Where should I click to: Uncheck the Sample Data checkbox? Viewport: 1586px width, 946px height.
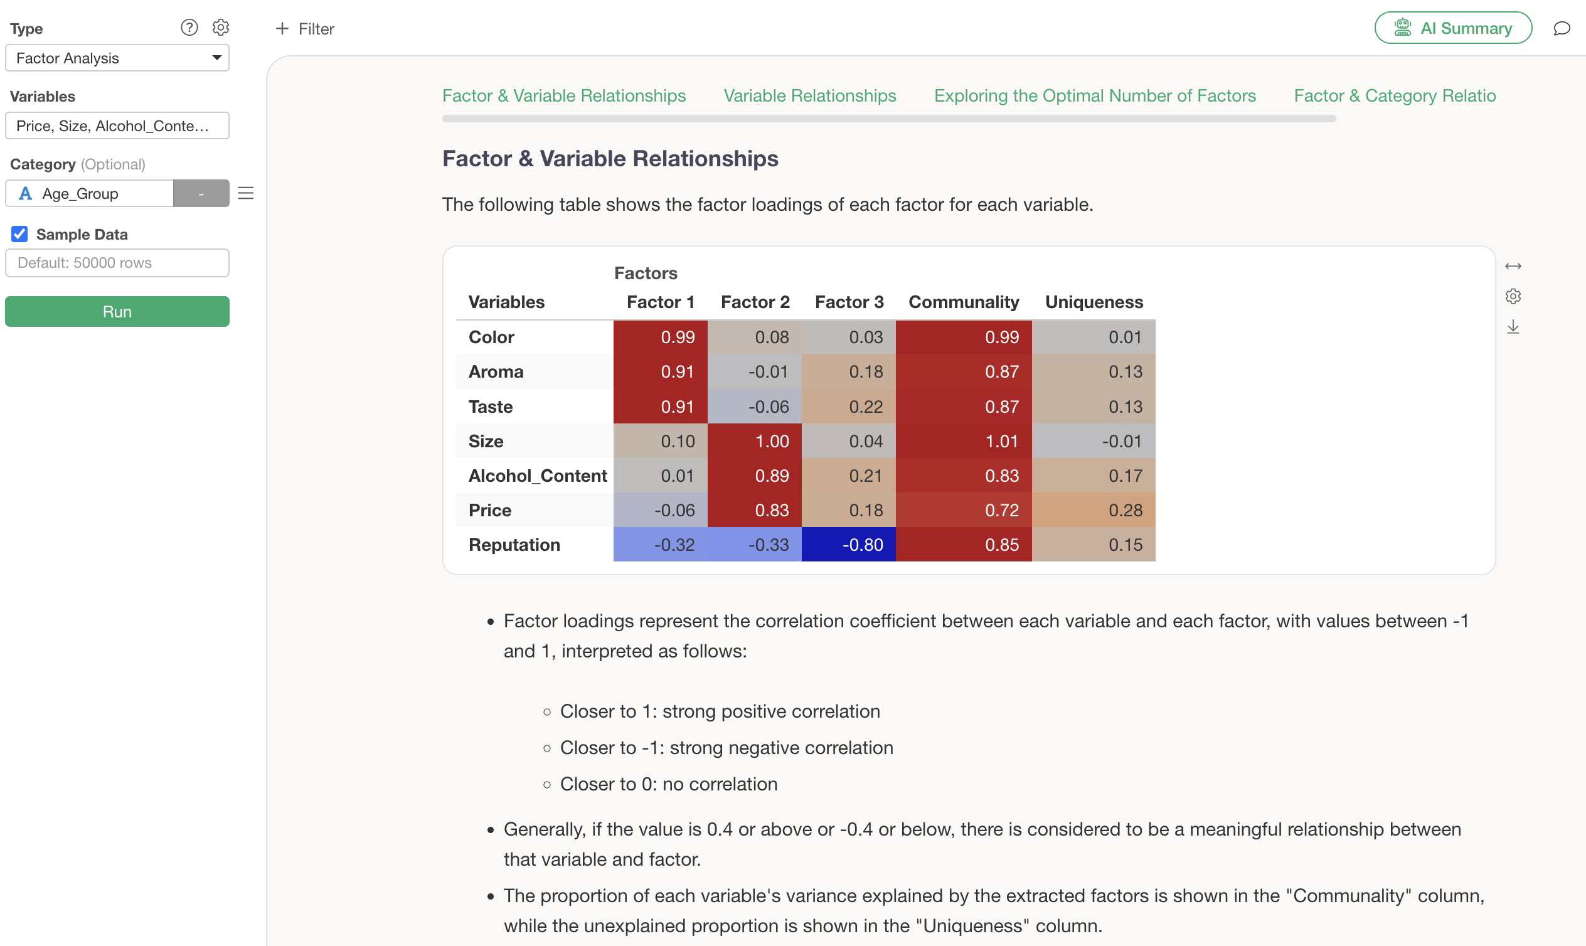point(19,233)
